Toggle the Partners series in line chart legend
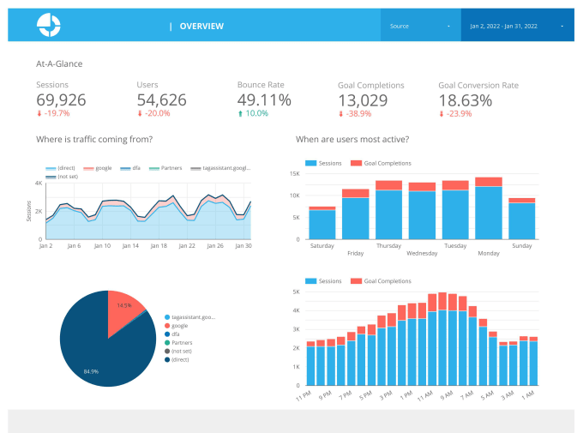Viewport: 583px width, 433px height. pyautogui.click(x=165, y=168)
